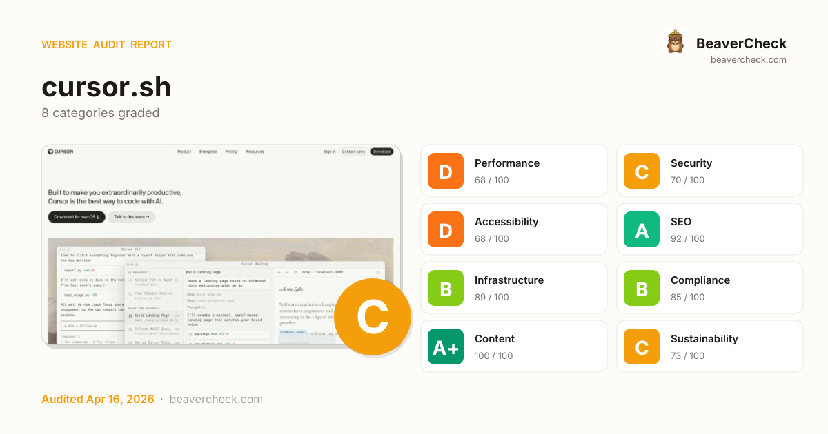
Task: Select the green B Infrastructure badge
Action: [x=446, y=288]
